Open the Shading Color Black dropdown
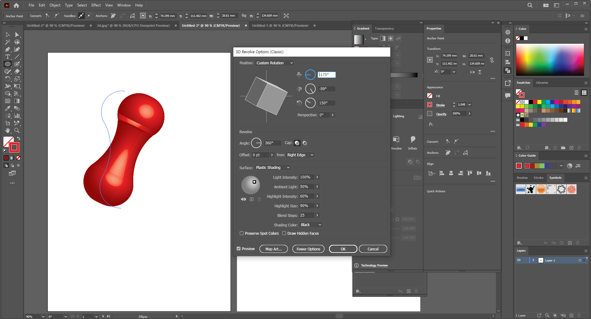 point(311,225)
